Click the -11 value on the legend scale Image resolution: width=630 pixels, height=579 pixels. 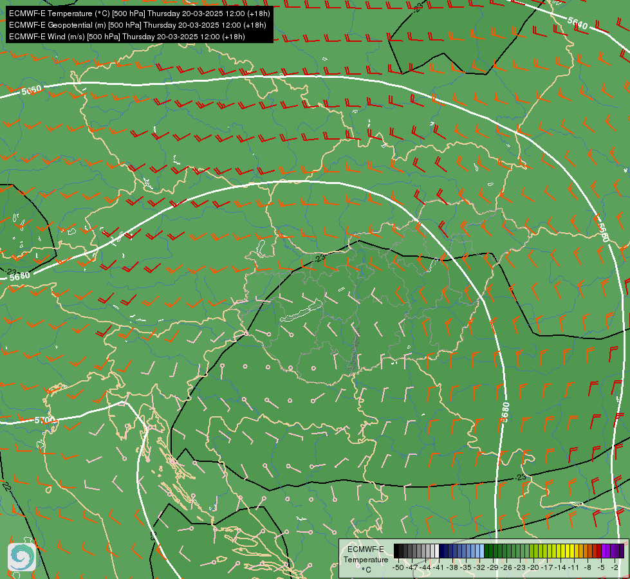click(574, 567)
